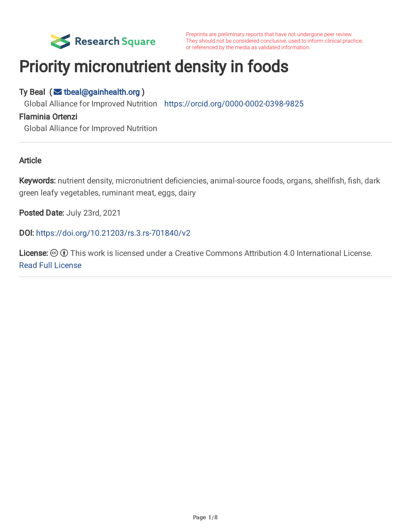410x531 pixels.
Task: Click the Article type label
Action: [x=30, y=161]
